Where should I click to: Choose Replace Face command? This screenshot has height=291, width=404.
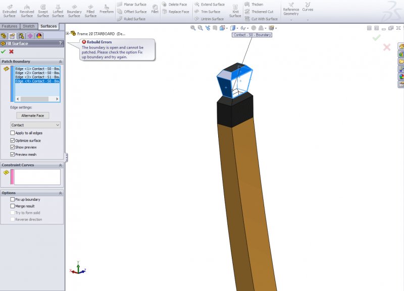175,12
